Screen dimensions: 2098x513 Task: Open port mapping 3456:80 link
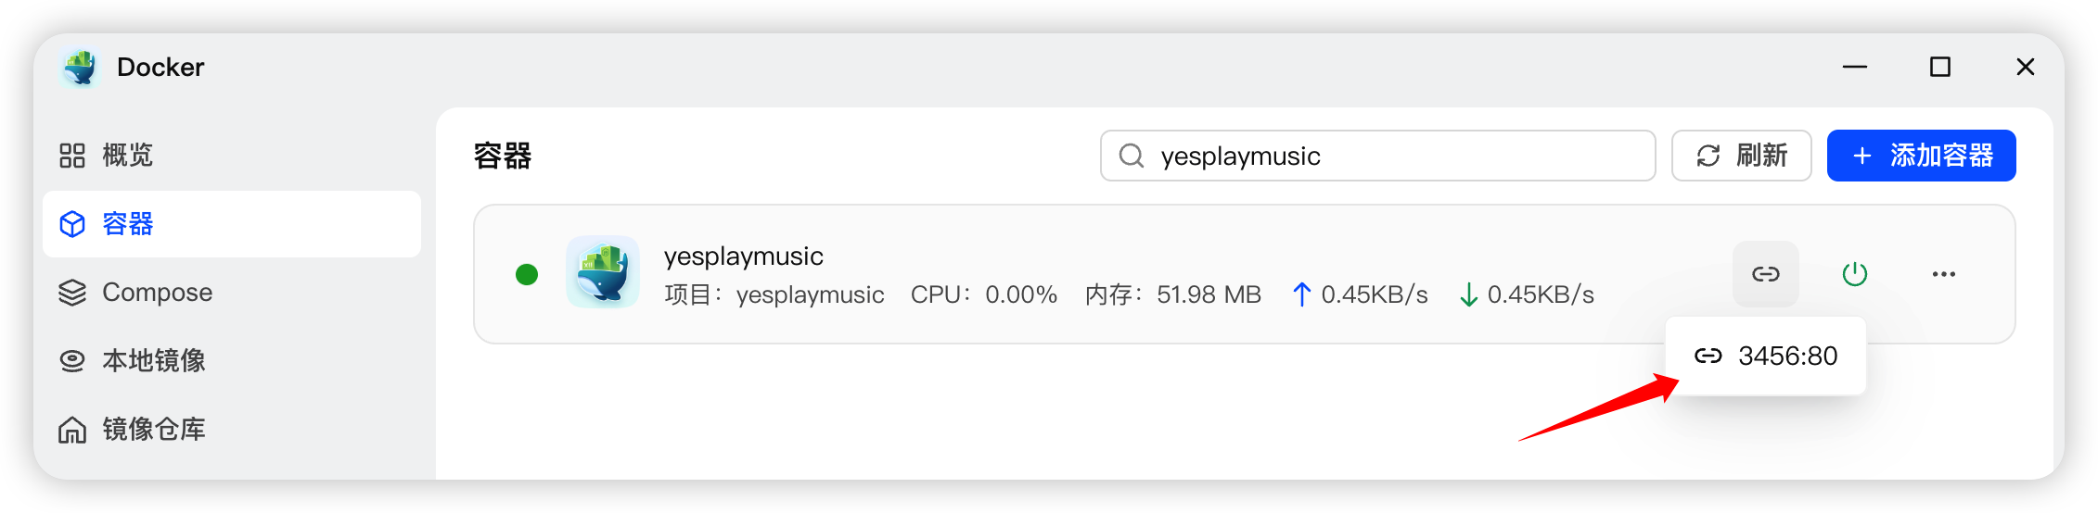click(1766, 357)
